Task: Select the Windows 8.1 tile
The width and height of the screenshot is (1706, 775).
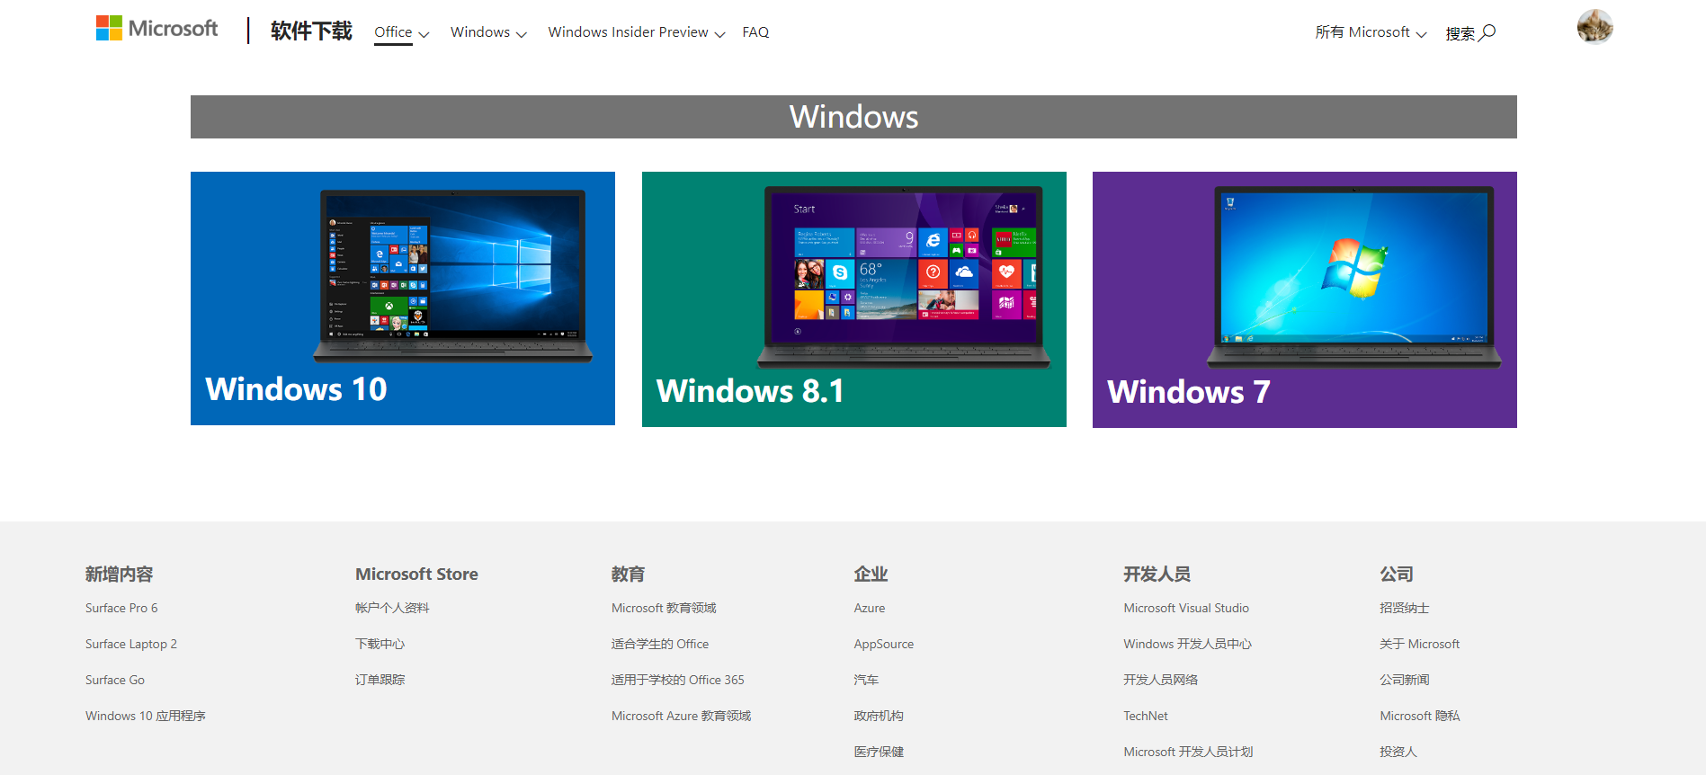Action: (x=854, y=299)
